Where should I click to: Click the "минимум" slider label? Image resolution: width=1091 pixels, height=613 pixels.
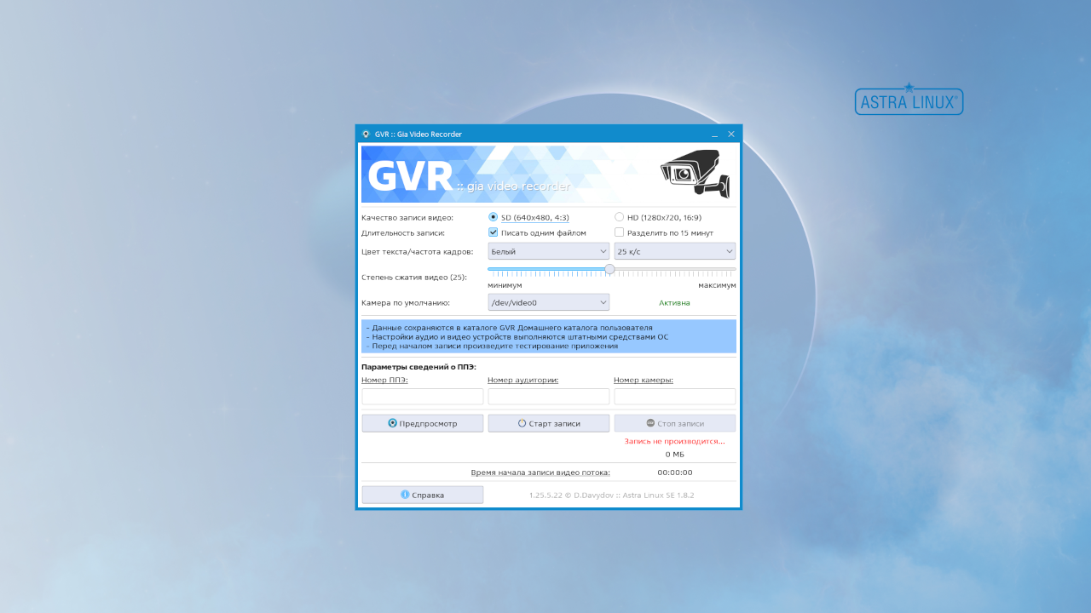[505, 285]
